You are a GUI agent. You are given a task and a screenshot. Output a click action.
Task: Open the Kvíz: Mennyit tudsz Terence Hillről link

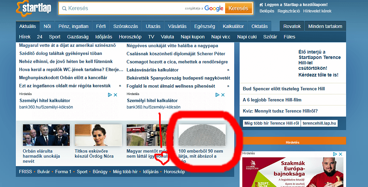point(280,111)
